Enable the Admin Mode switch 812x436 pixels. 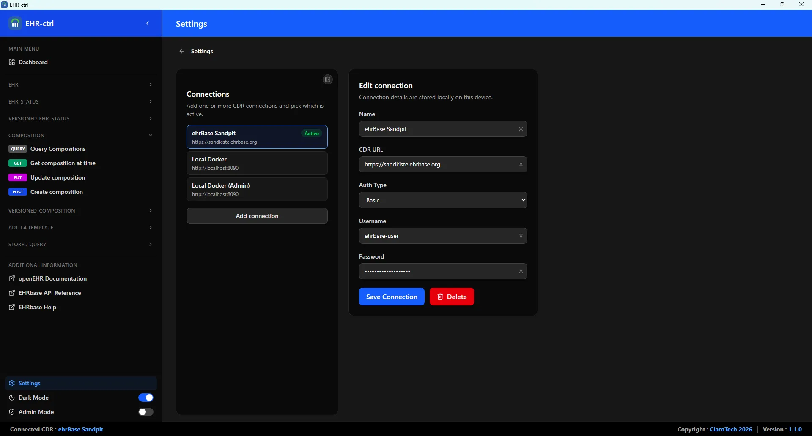146,412
